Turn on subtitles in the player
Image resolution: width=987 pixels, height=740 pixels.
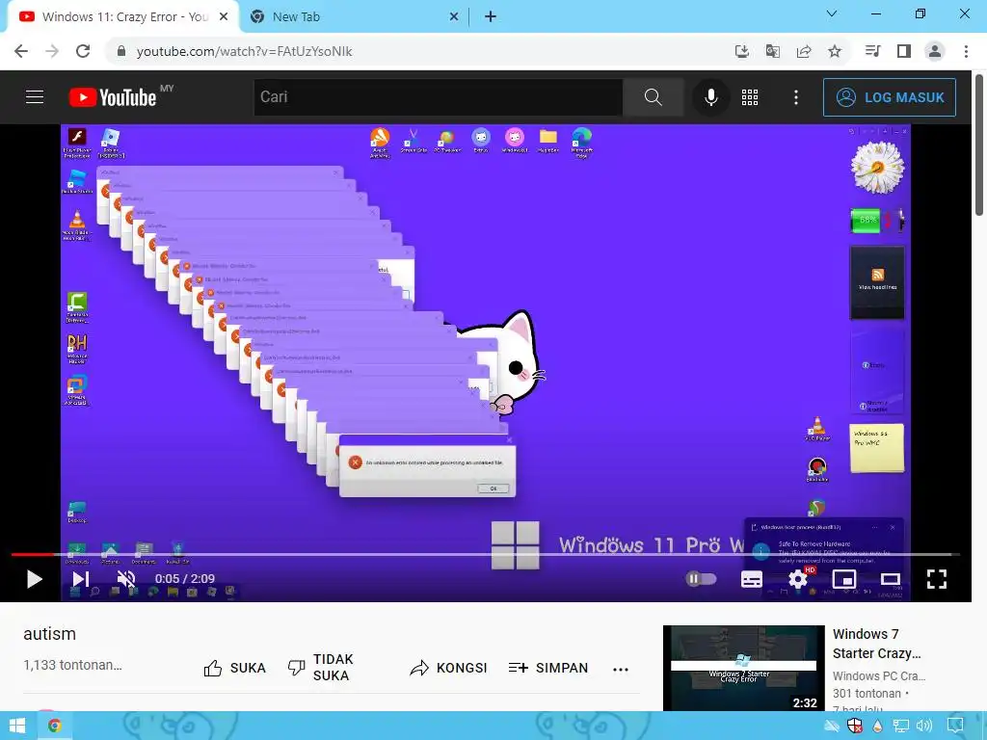point(752,579)
